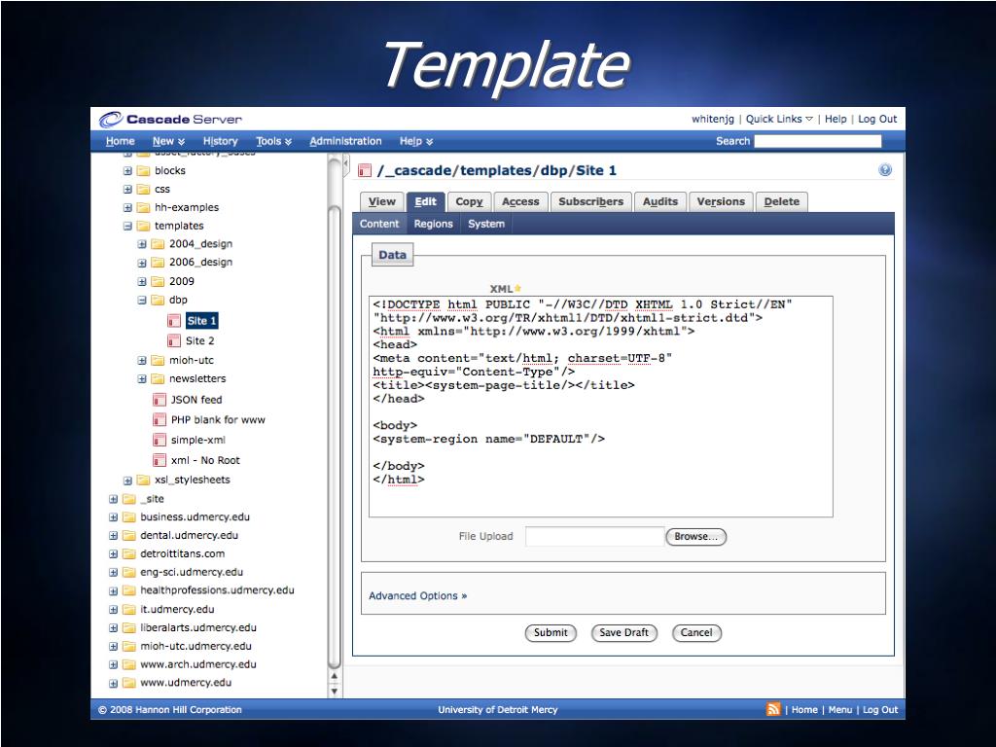This screenshot has height=747, width=996.
Task: Expand the _site folder
Action: coord(113,499)
